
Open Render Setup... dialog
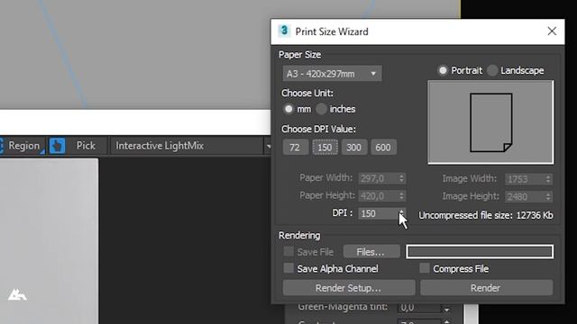[x=349, y=288]
